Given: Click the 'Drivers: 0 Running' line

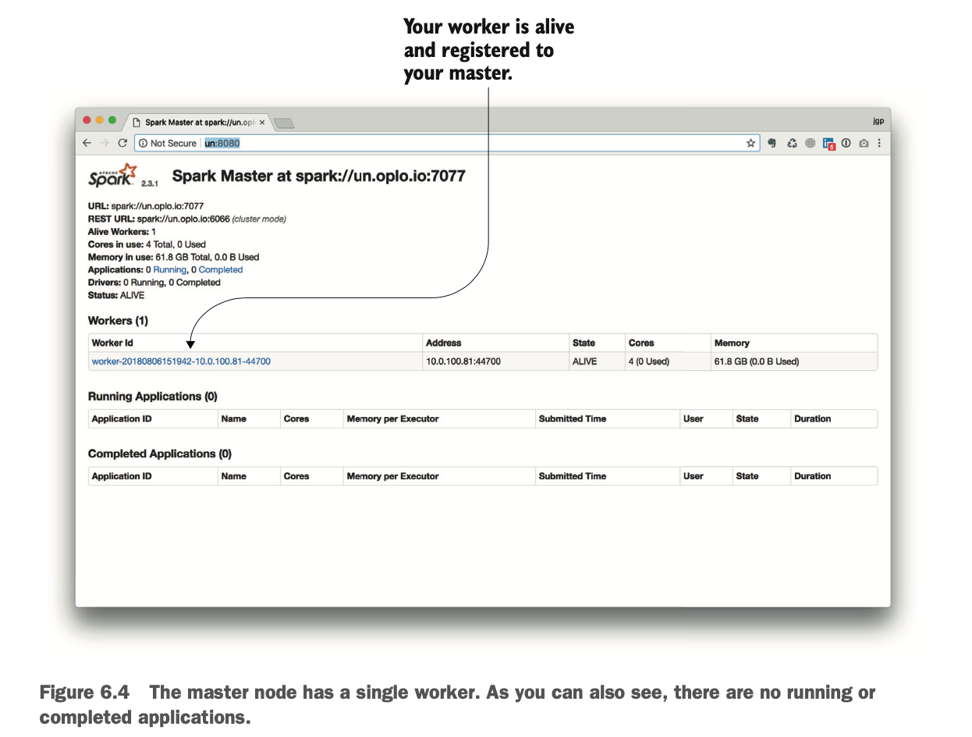Looking at the screenshot, I should click(x=154, y=283).
